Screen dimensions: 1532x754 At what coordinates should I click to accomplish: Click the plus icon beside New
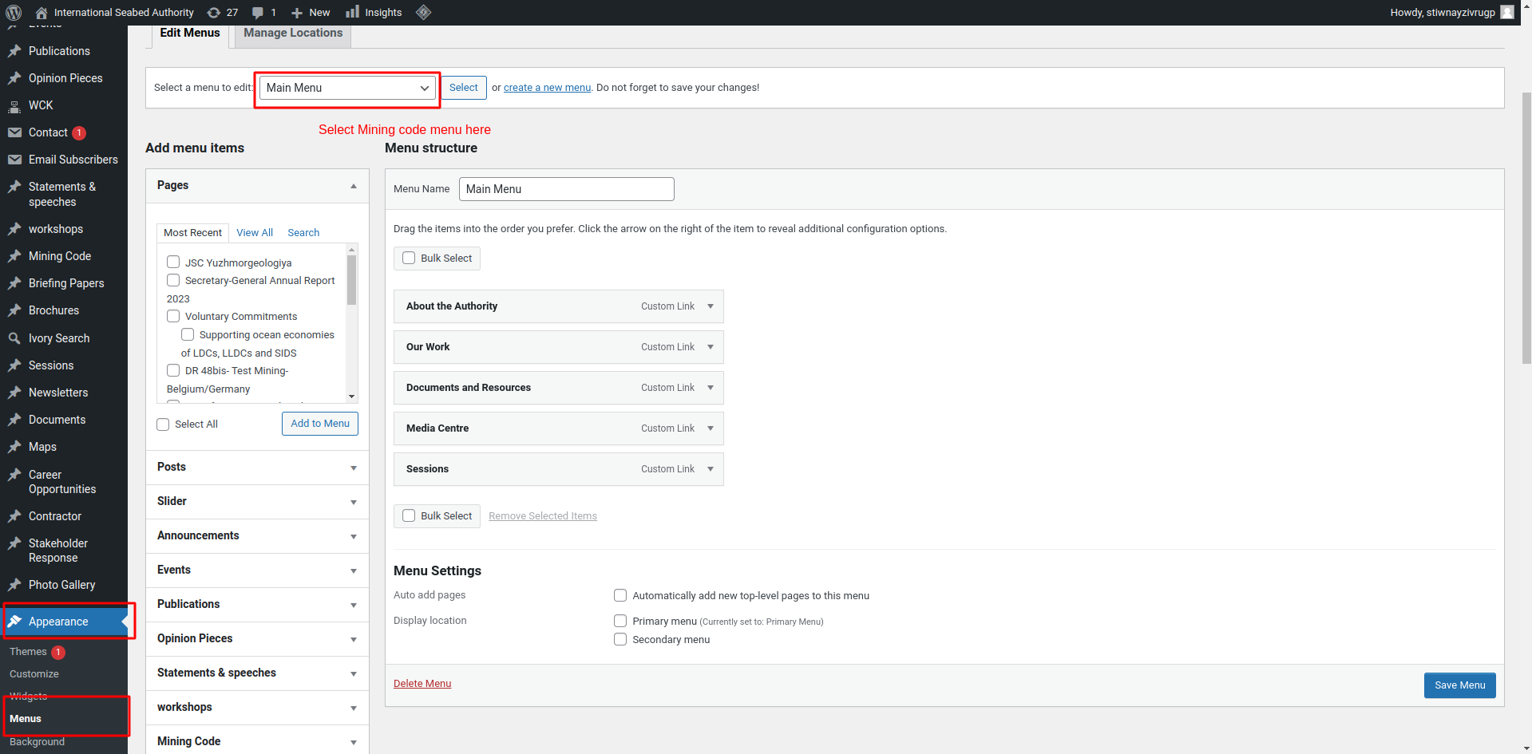click(297, 13)
